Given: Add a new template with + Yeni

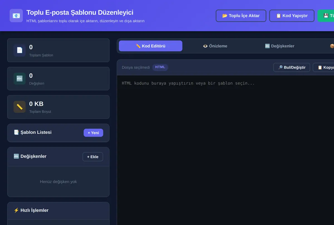Looking at the screenshot, I should (x=93, y=133).
